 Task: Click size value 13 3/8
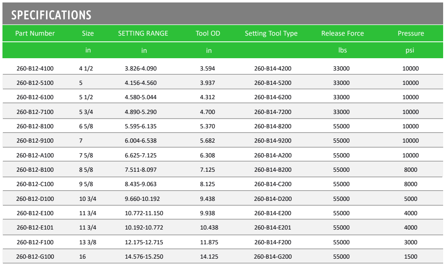coord(88,242)
